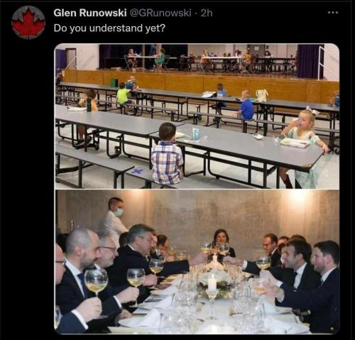Open the three-dot more options menu
The image size is (355, 340).
(333, 13)
